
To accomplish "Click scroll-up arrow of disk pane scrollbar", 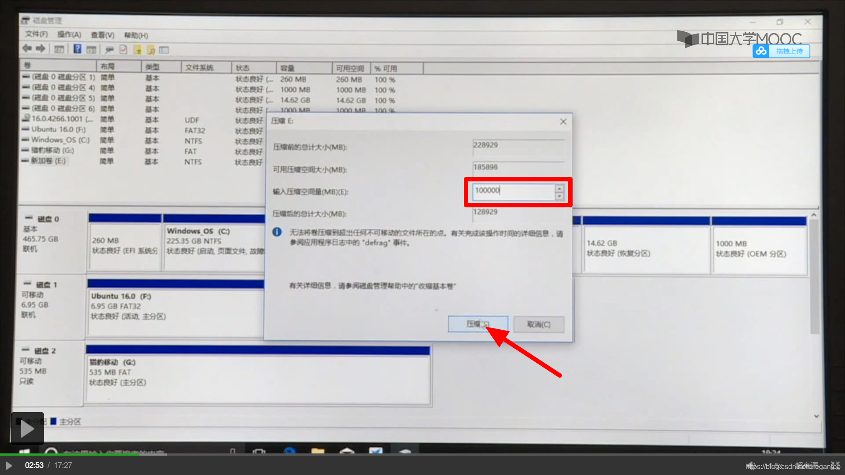I will click(x=814, y=215).
